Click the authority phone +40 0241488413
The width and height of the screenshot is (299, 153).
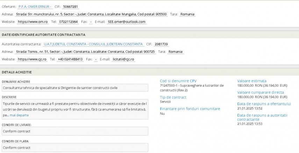coord(70,59)
